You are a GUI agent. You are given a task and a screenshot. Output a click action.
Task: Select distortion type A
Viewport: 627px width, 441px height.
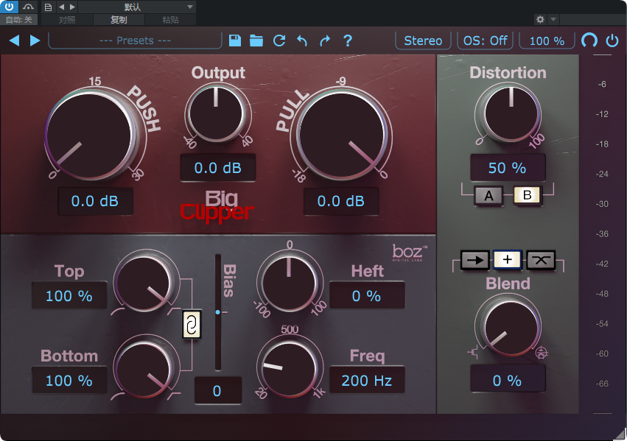pos(488,196)
